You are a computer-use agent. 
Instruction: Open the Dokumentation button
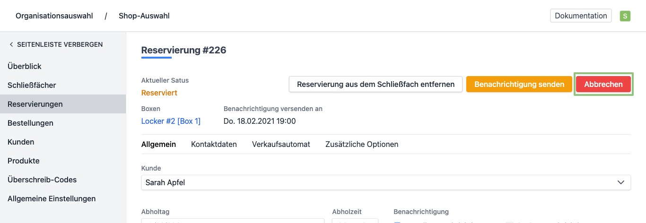(581, 16)
